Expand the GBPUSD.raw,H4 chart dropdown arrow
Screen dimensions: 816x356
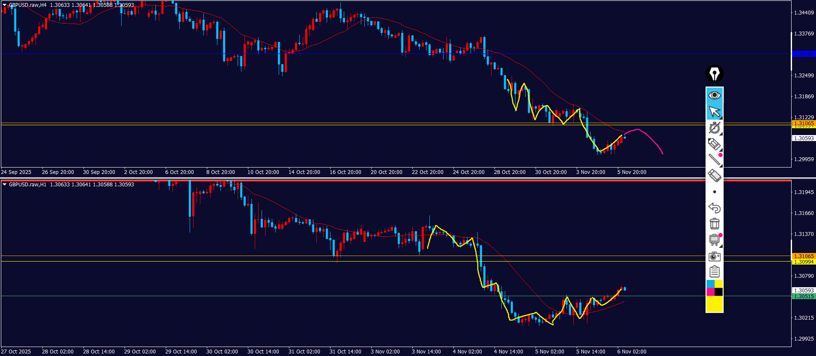[4, 5]
